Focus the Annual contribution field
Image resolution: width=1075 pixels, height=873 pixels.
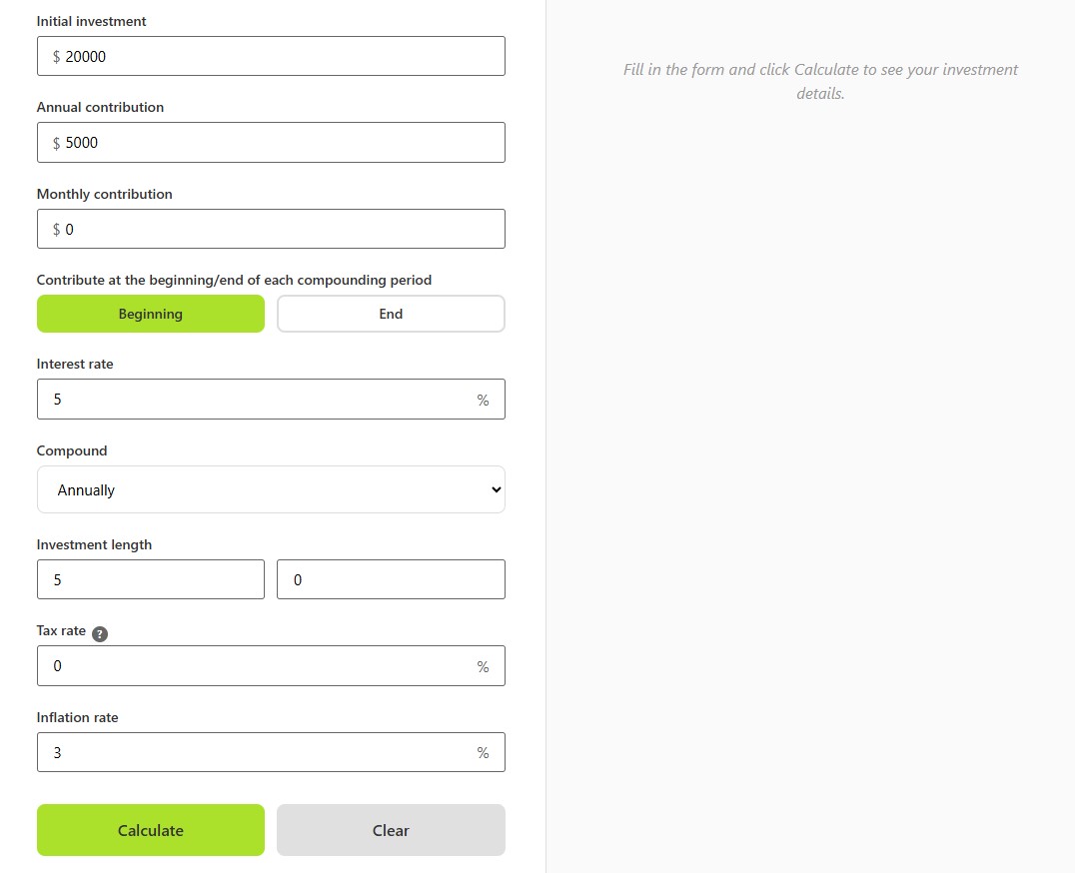click(270, 142)
